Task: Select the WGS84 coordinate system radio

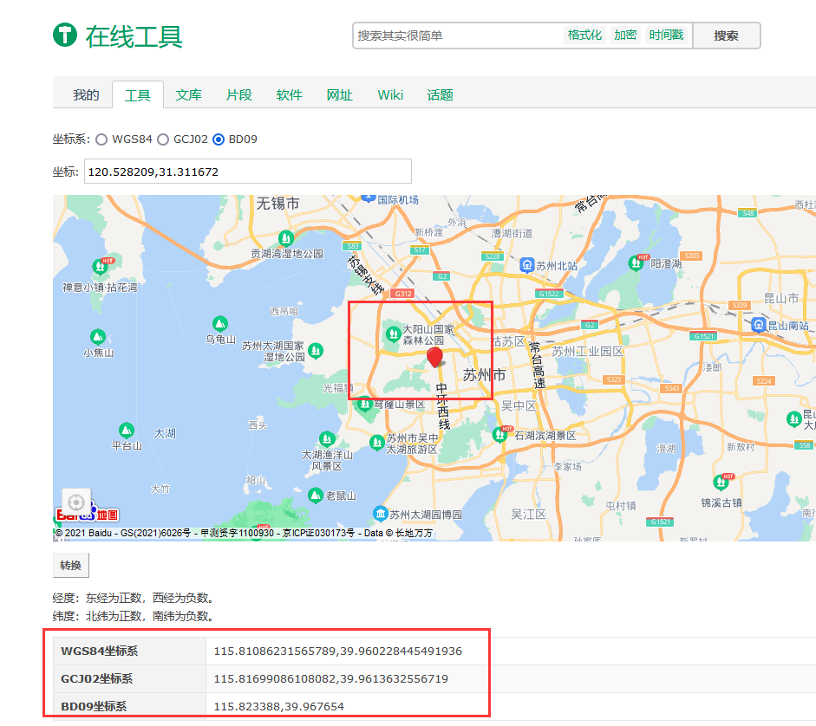Action: (x=101, y=139)
